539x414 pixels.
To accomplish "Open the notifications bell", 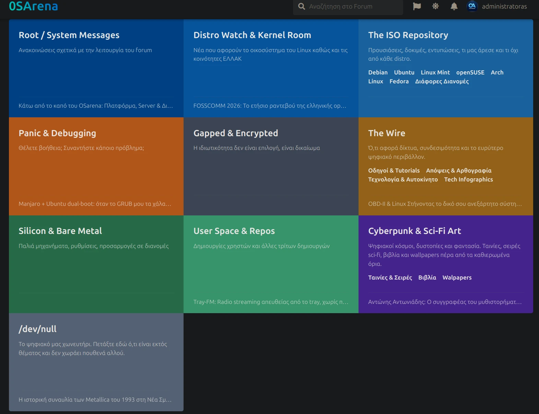I will 454,6.
